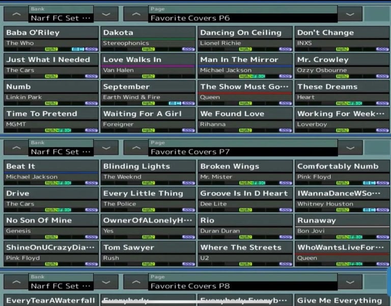391x306 pixels.
Task: Click the MC icon on Comfortably Numb slot
Action: 369,183
